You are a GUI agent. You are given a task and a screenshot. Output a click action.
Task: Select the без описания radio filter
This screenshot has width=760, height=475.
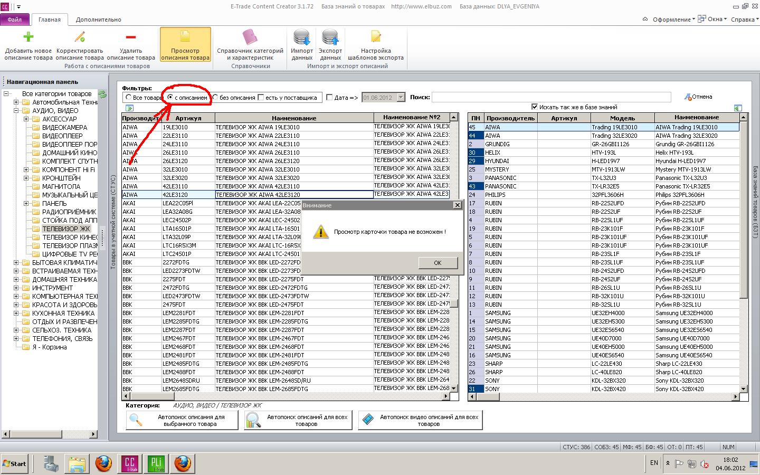(215, 97)
